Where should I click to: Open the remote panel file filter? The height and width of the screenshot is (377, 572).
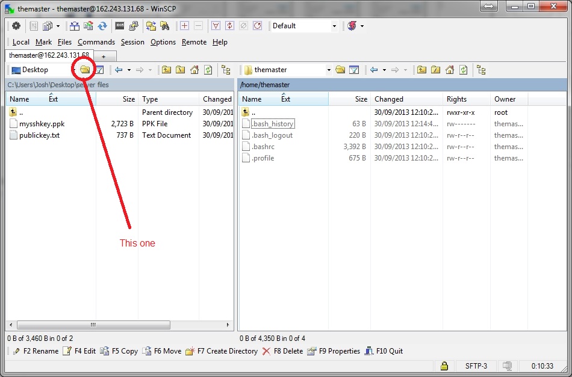(x=355, y=70)
